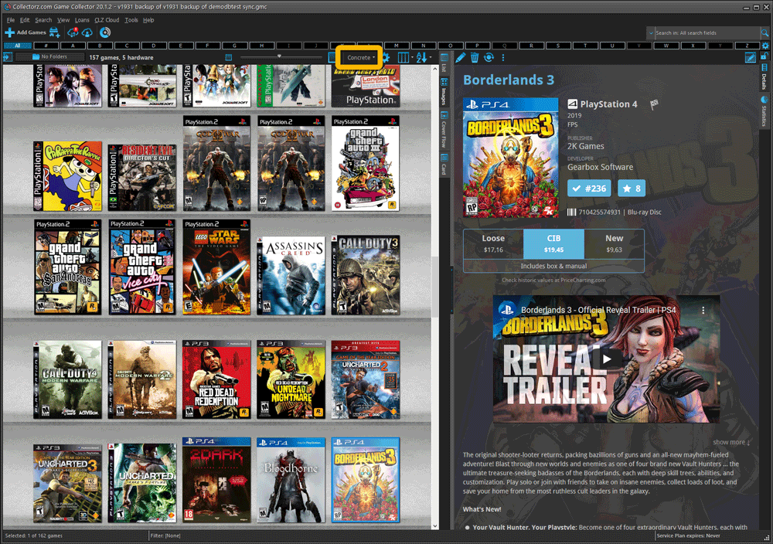Switch to the List view tab
Image resolution: width=773 pixels, height=544 pixels.
pos(444,62)
